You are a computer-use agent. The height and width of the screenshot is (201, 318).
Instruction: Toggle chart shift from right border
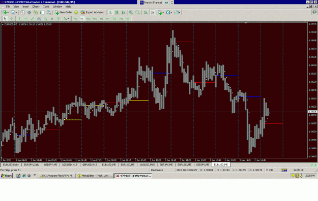pos(152,12)
